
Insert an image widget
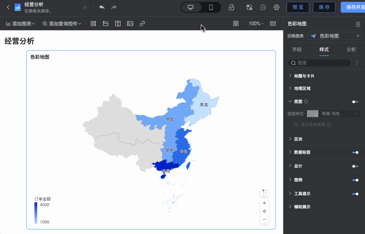pyautogui.click(x=130, y=24)
